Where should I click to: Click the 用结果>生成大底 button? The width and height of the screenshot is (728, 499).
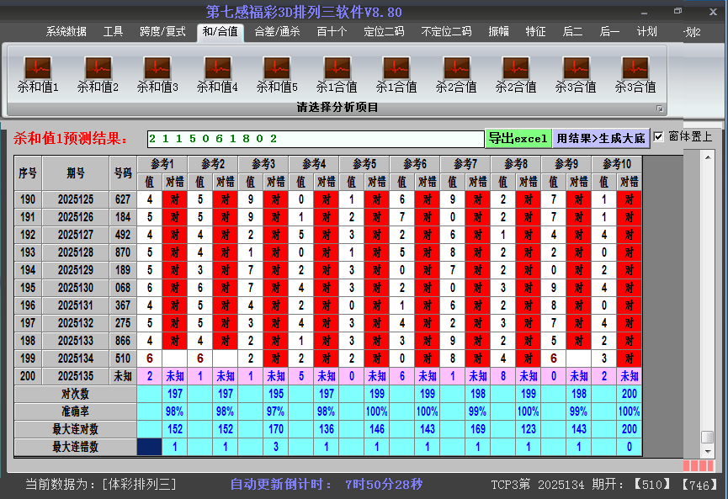point(601,138)
